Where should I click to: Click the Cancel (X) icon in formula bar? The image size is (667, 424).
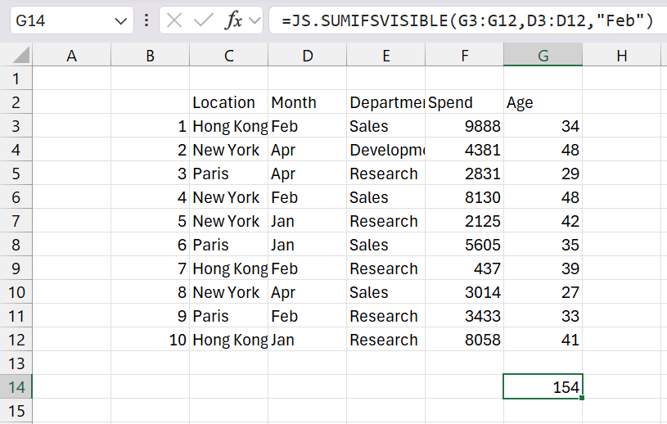[x=174, y=20]
